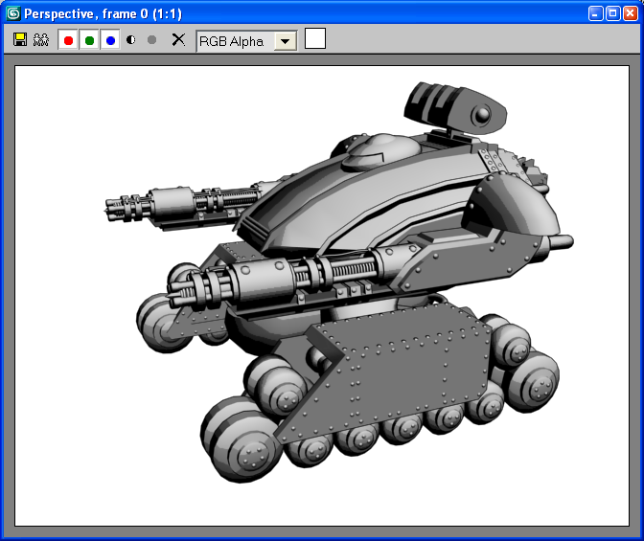The height and width of the screenshot is (541, 644).
Task: Maximize the Perspective frame window
Action: click(612, 13)
